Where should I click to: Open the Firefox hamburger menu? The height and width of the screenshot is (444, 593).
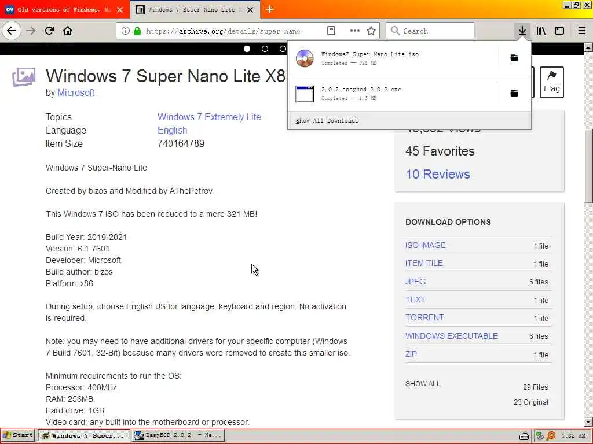[582, 31]
